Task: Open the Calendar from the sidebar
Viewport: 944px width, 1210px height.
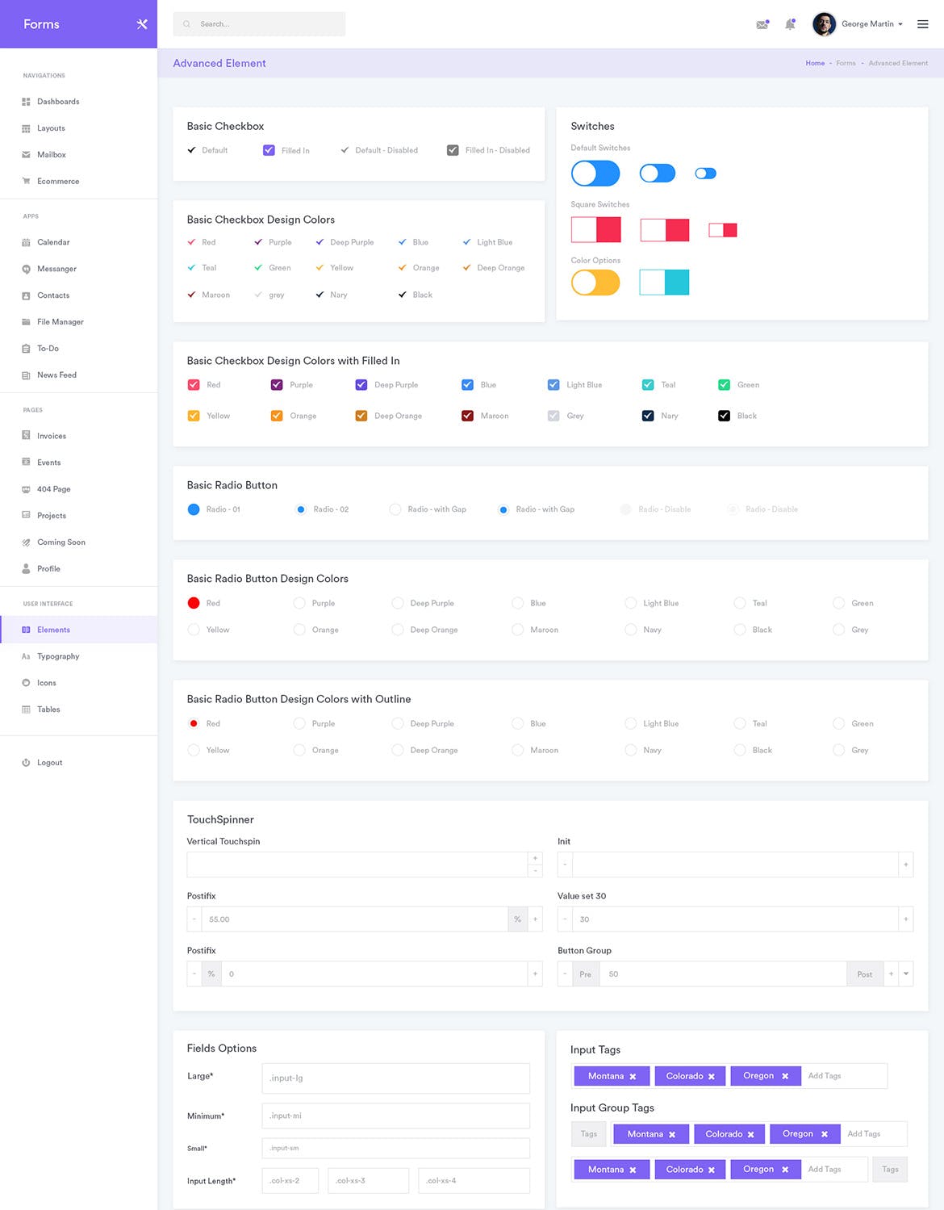Action: [54, 241]
